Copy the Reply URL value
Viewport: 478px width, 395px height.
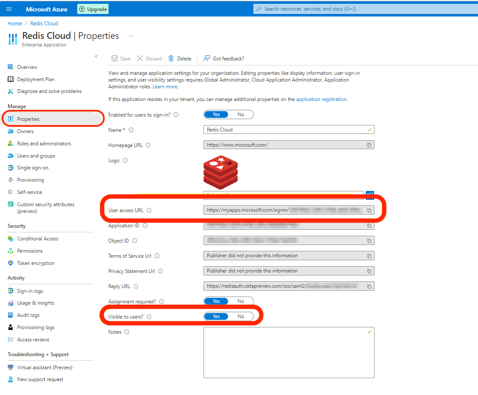coord(369,286)
